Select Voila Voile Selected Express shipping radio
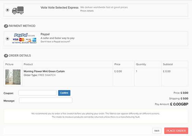This screenshot has width=192, height=136. click(x=8, y=10)
